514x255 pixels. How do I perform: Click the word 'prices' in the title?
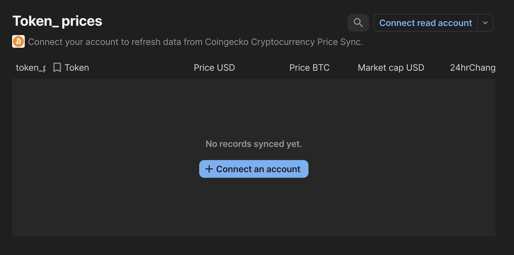[x=82, y=21]
